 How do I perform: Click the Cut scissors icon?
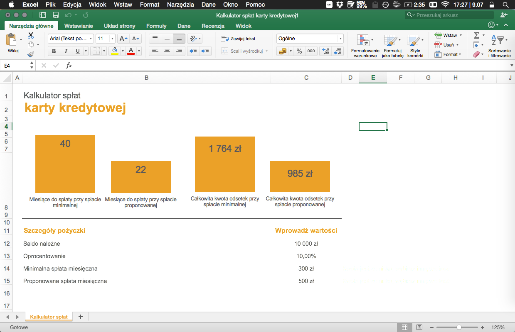(x=31, y=35)
